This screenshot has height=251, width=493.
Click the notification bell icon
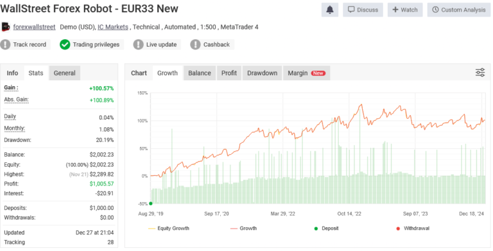[x=329, y=10]
